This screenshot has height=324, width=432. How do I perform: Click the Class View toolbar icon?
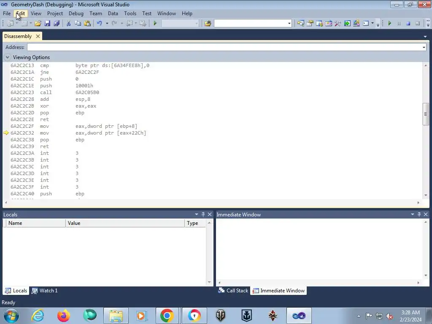[x=356, y=24]
